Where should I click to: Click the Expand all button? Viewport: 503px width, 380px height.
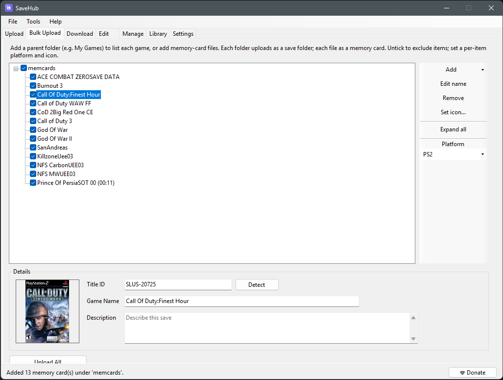point(453,129)
